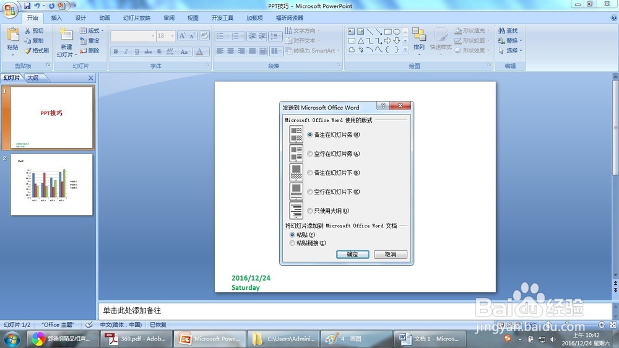Increase font size with the large A icon
619x348 pixels.
tap(182, 36)
